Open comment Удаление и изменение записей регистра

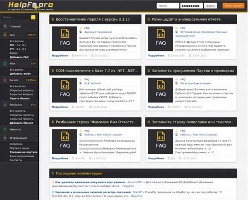point(93,192)
